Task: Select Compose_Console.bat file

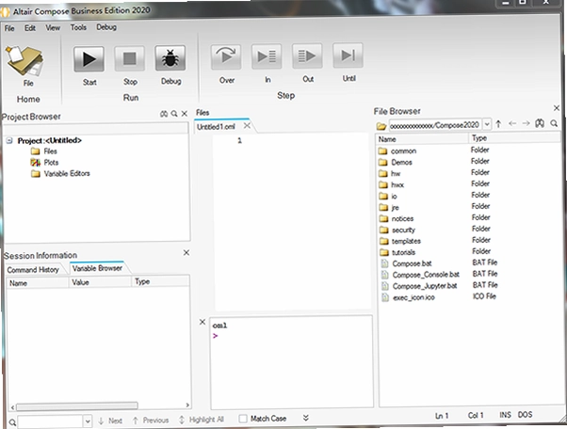Action: 426,275
